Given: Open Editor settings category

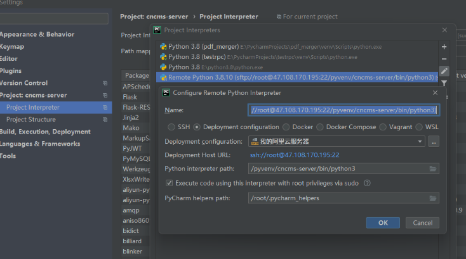Looking at the screenshot, I should [x=9, y=59].
